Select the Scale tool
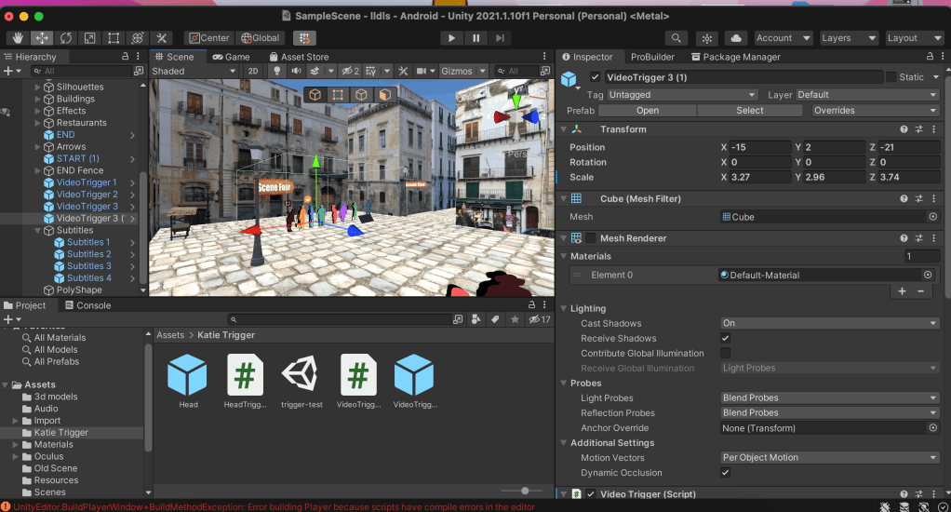951x512 pixels. (90, 38)
